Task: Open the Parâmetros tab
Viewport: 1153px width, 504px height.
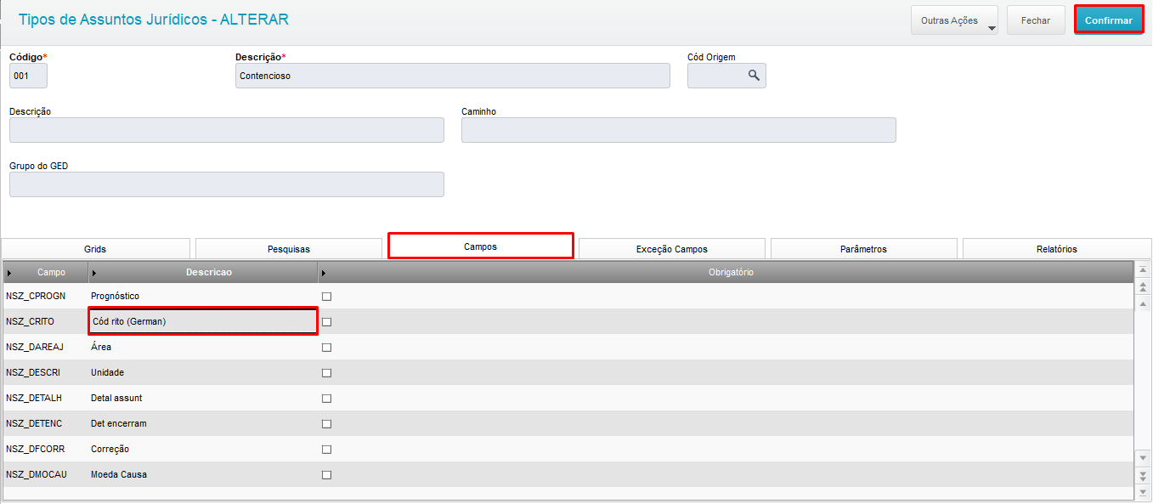Action: point(864,249)
